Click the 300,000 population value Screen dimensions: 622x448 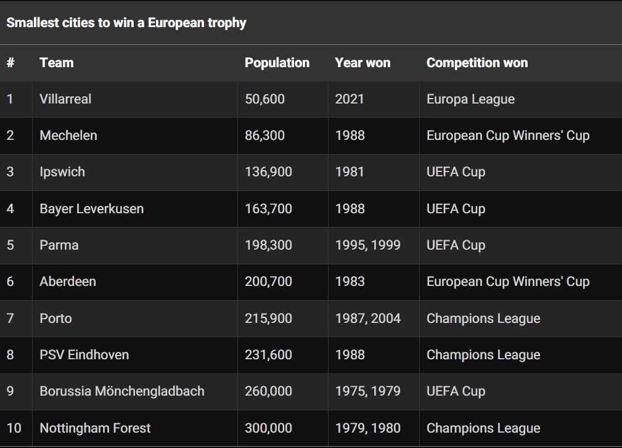[x=268, y=428]
